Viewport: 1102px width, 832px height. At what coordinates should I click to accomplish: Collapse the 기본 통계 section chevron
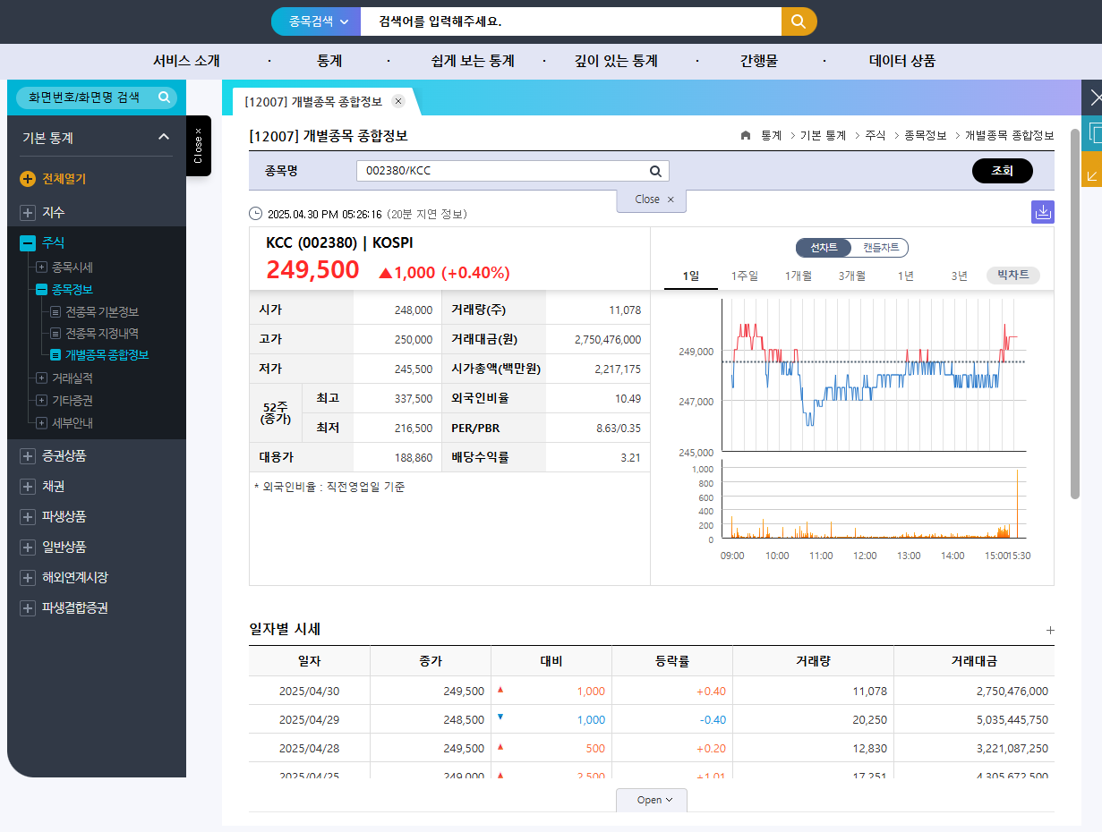(x=163, y=137)
